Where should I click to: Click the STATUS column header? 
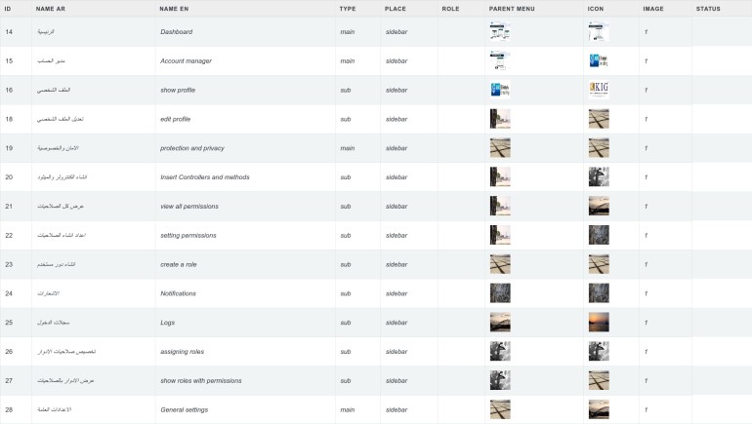point(708,8)
